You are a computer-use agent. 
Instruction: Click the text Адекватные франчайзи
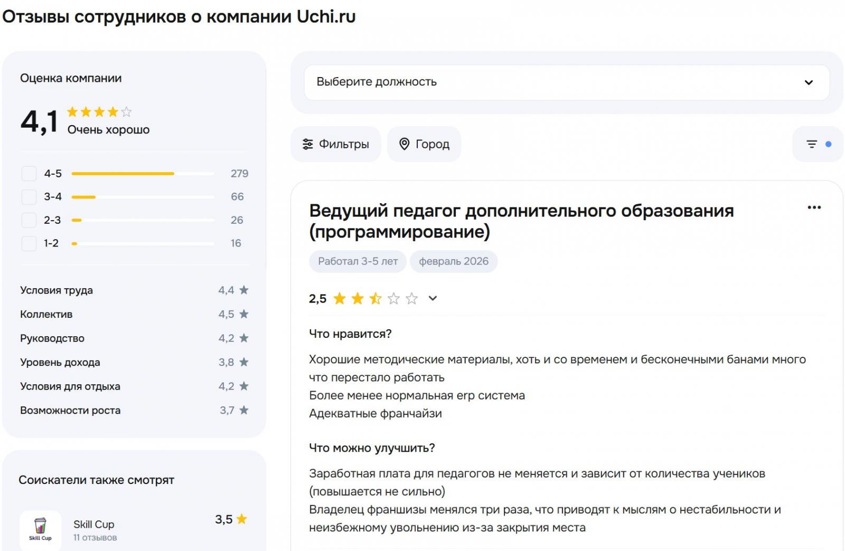click(x=375, y=414)
